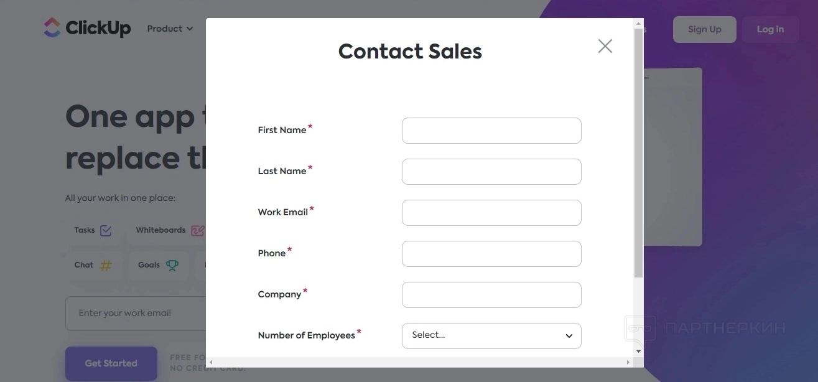This screenshot has width=818, height=382.
Task: Click the Sign Up button
Action: coord(704,29)
